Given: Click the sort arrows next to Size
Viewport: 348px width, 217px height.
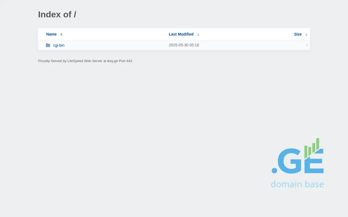Looking at the screenshot, I should 306,34.
